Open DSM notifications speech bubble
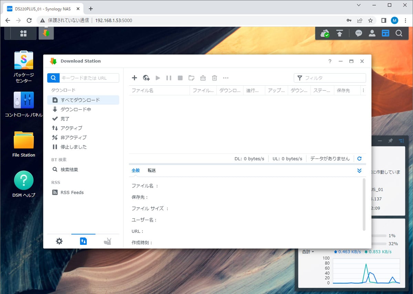This screenshot has width=413, height=294. click(359, 33)
